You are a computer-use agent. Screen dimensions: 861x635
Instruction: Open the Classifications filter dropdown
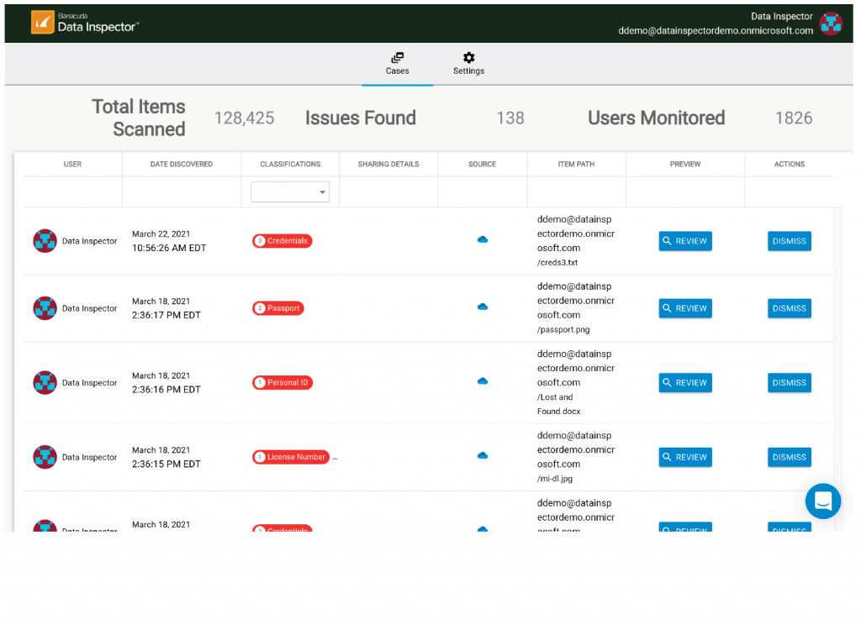[290, 192]
